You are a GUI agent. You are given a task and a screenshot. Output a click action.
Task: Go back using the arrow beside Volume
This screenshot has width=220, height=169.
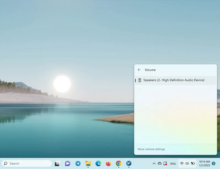point(139,70)
